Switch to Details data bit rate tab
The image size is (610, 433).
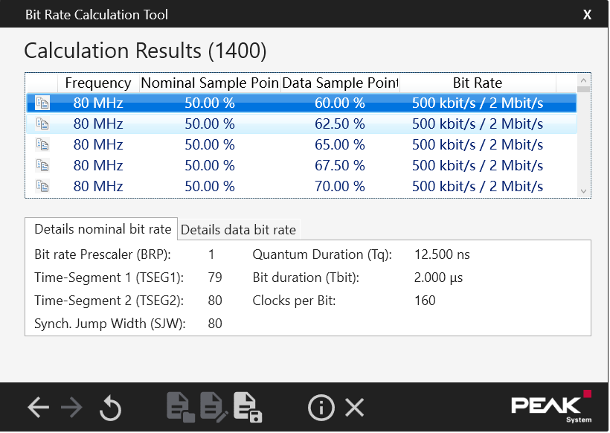pos(238,230)
